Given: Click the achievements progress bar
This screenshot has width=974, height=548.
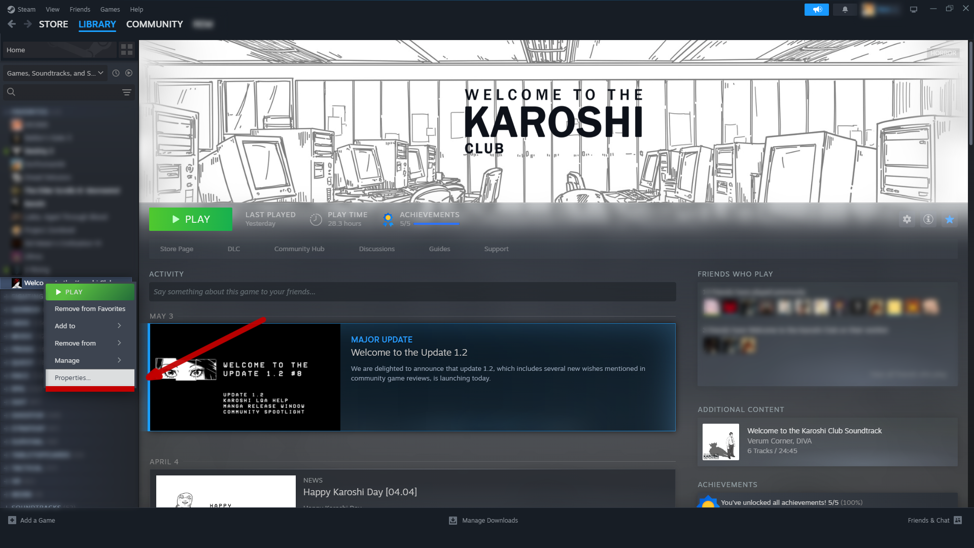Looking at the screenshot, I should pos(436,224).
